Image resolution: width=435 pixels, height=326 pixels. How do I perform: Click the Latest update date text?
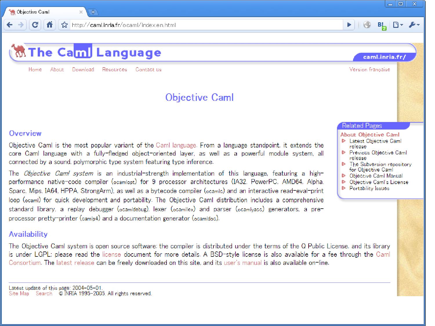pos(56,288)
